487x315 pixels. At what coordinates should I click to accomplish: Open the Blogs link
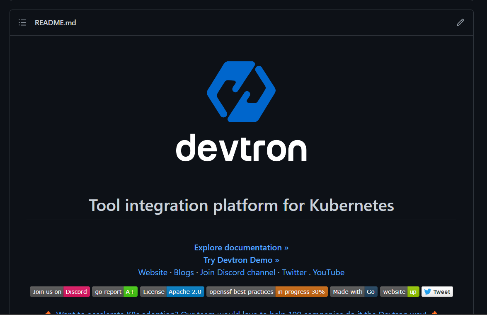pyautogui.click(x=184, y=272)
